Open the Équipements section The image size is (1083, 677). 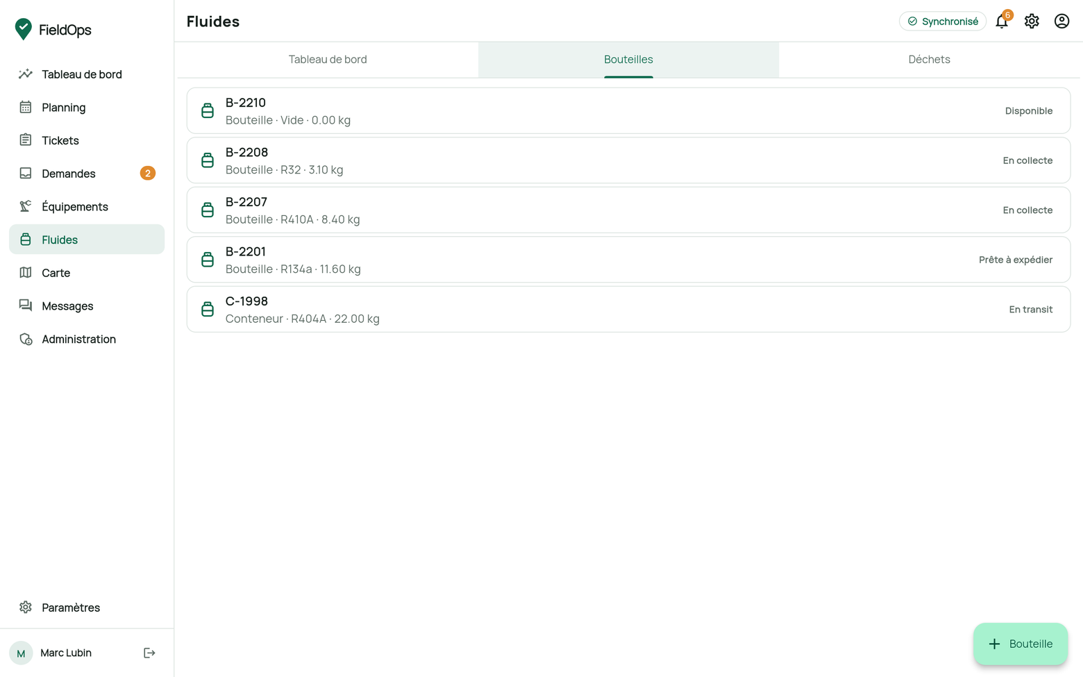click(x=87, y=207)
